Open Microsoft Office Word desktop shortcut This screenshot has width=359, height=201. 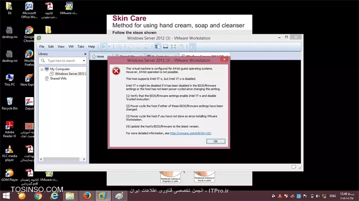(29, 10)
